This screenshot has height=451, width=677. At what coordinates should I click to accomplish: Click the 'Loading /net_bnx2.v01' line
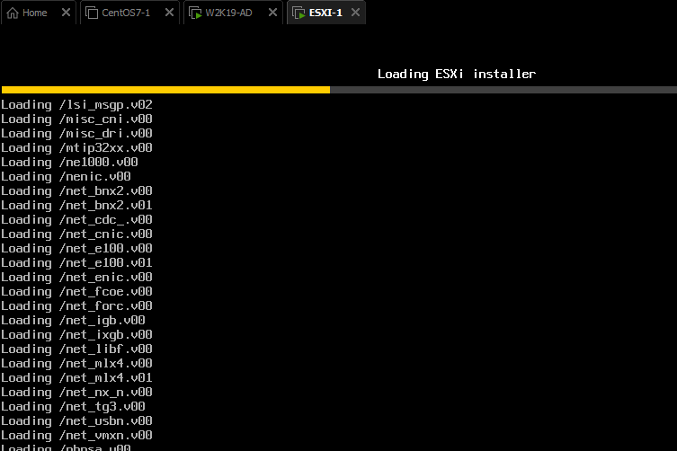pos(76,206)
